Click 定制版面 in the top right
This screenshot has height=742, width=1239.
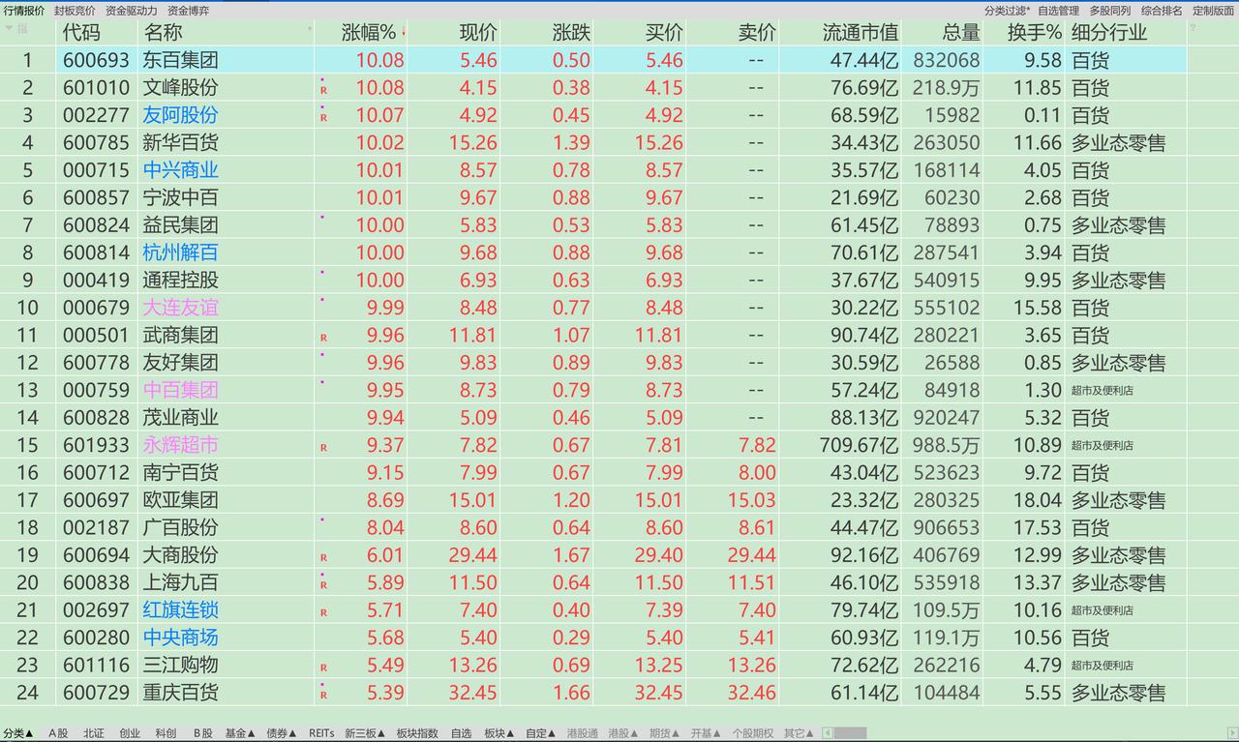pos(1213,10)
